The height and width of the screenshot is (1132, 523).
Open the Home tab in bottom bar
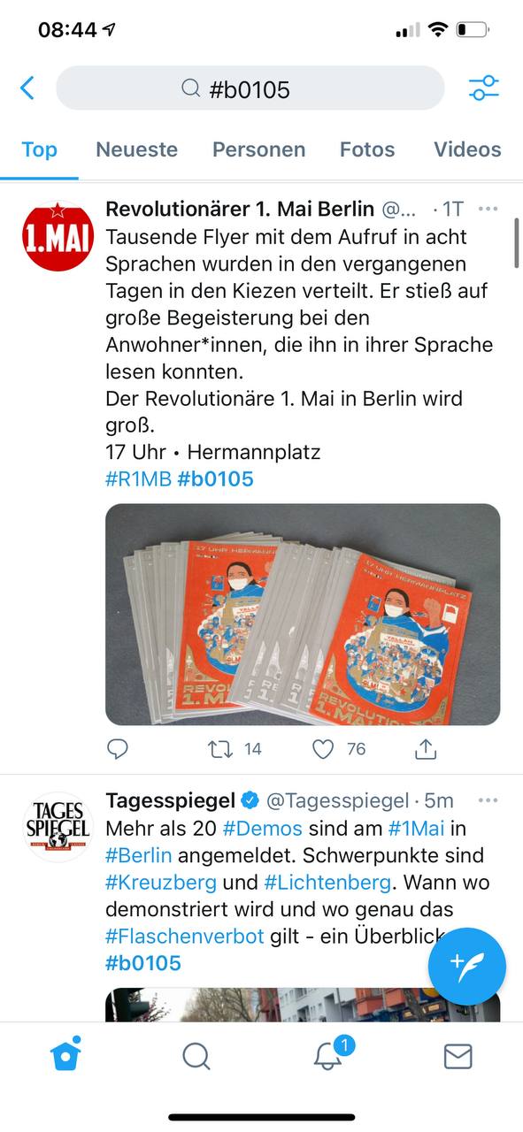click(x=65, y=1054)
